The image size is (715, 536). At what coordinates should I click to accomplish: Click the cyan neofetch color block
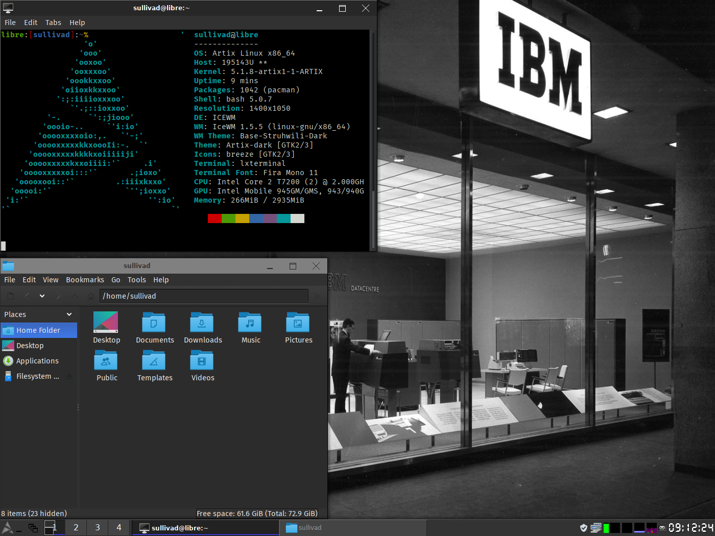click(283, 218)
